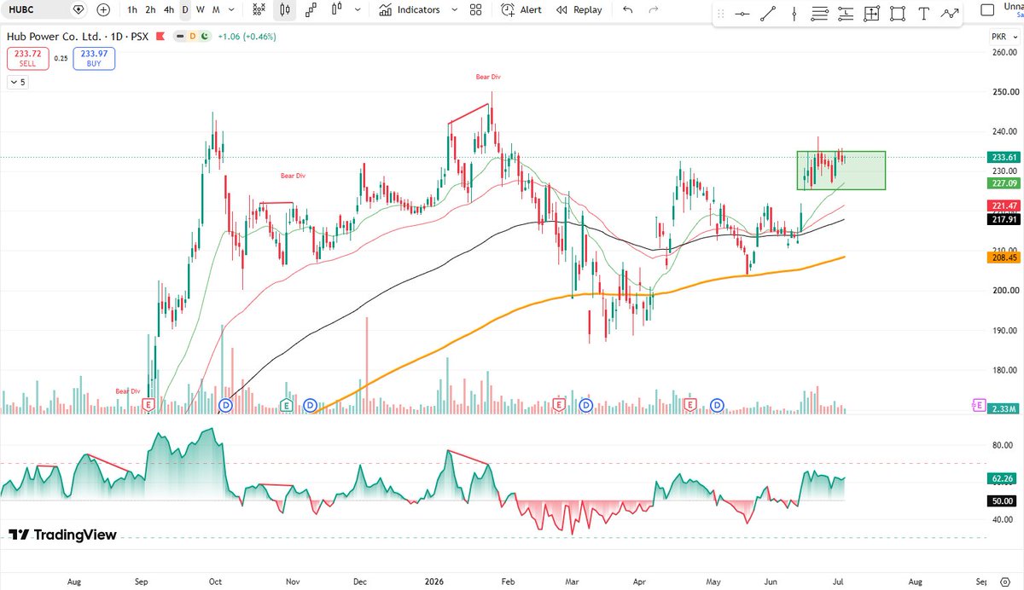Start bar Replay mode
This screenshot has height=590, width=1024.
tap(579, 9)
